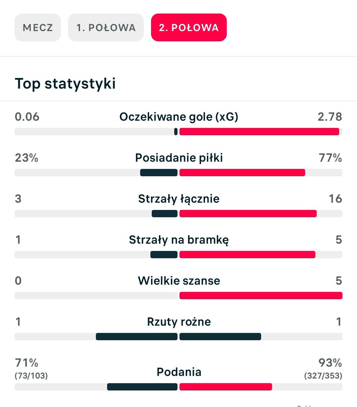Click the Rzuty rożne label
The width and height of the screenshot is (357, 407).
(x=179, y=322)
